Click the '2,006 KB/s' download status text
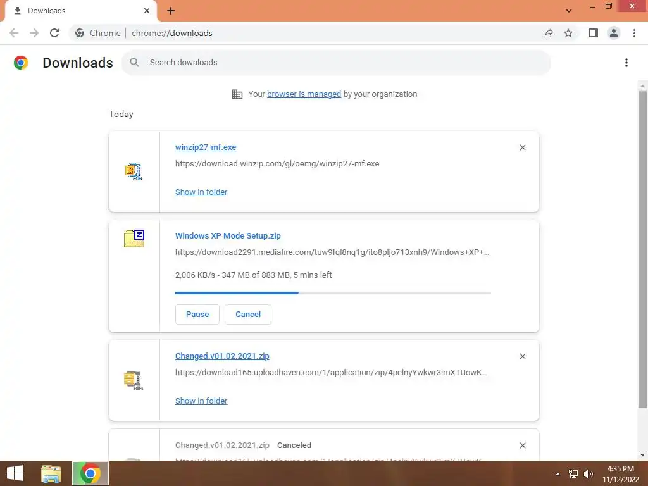 254,275
